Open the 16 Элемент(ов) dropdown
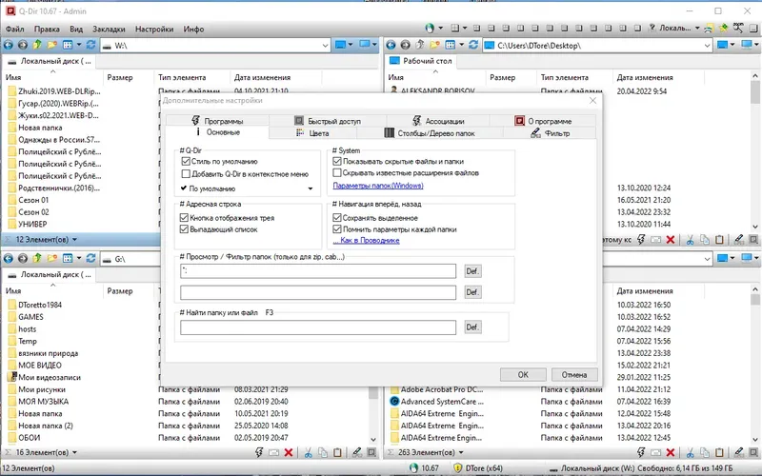The image size is (762, 476). point(74,453)
